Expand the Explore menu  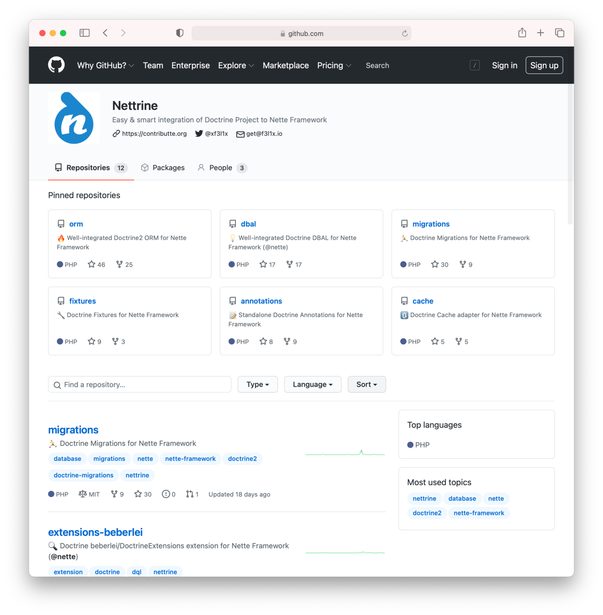[236, 65]
